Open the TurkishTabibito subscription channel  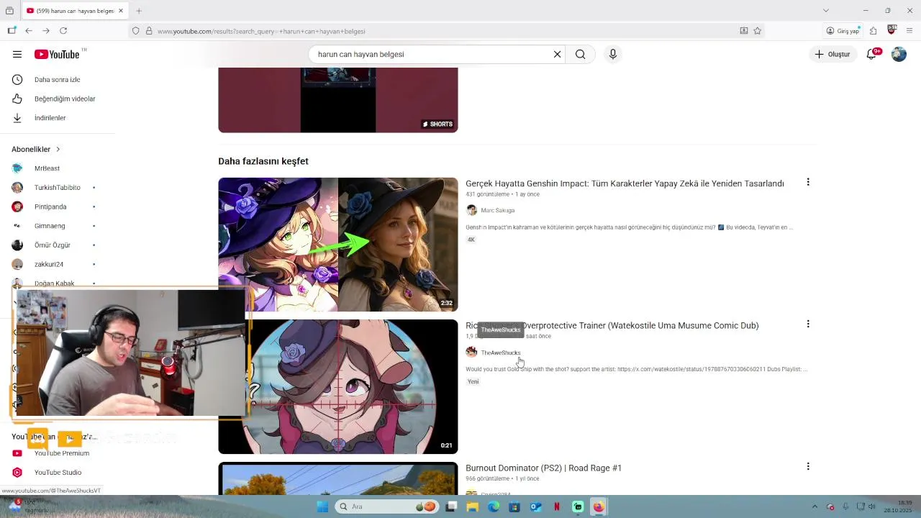click(x=58, y=188)
